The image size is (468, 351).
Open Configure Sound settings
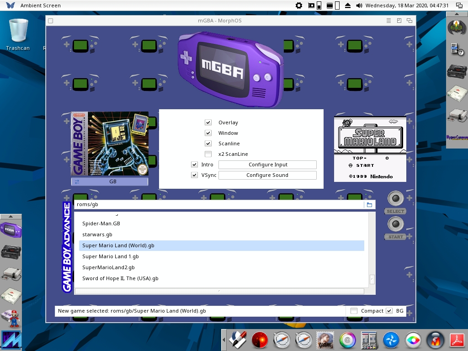coord(267,175)
